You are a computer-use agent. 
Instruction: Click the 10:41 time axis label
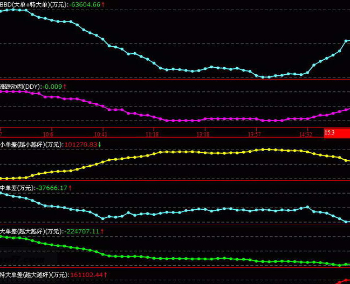coord(100,133)
